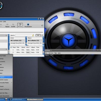The height and width of the screenshot is (101, 101).
Task: Open Network from the Places menu
Action: click(x=6, y=86)
